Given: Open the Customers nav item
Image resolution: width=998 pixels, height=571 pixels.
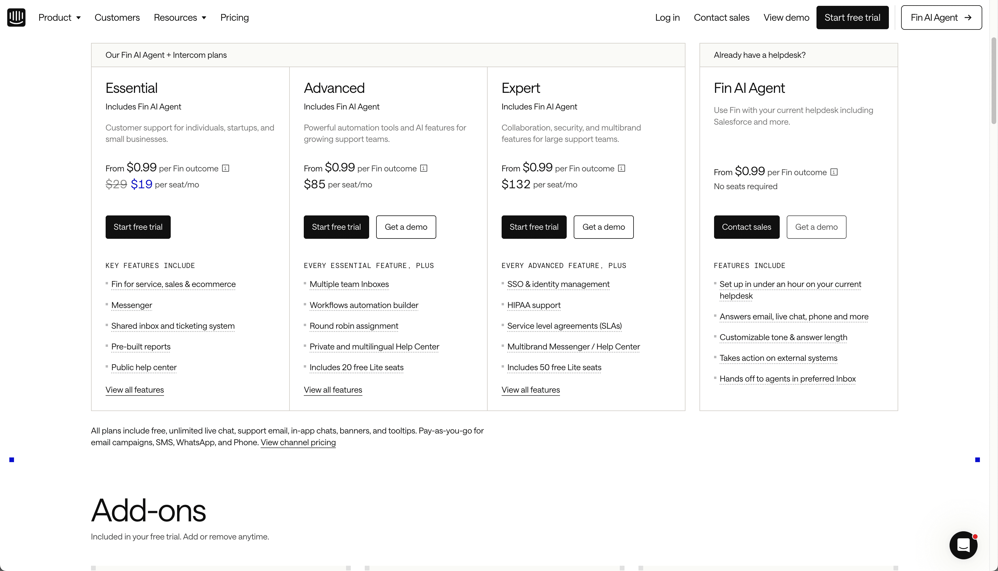Looking at the screenshot, I should [x=117, y=18].
